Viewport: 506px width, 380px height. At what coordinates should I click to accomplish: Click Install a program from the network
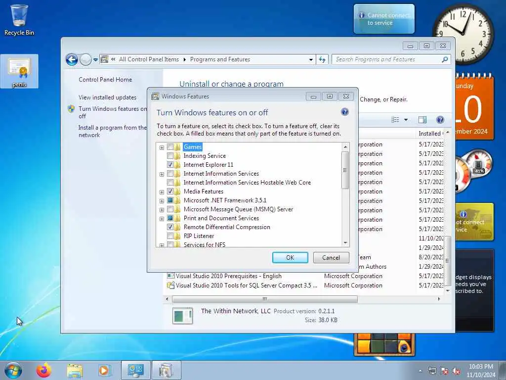(x=113, y=131)
